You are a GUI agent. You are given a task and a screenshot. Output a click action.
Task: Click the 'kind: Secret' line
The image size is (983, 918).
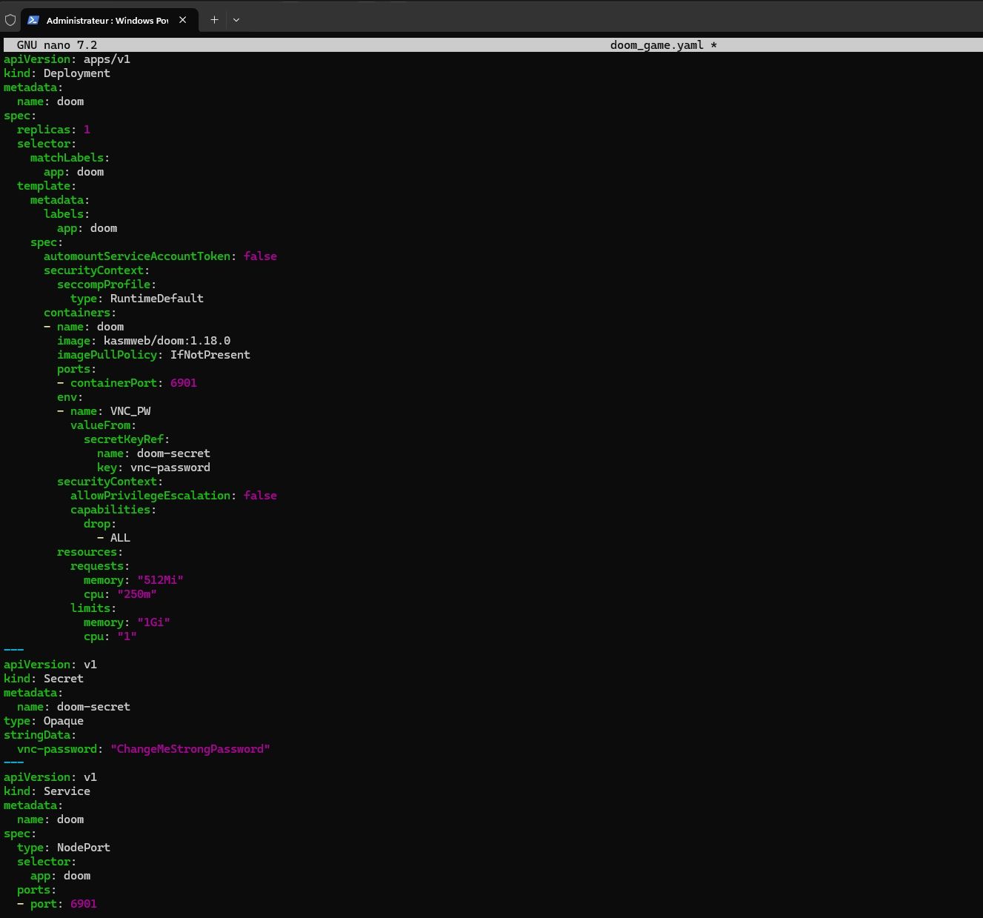pyautogui.click(x=44, y=679)
